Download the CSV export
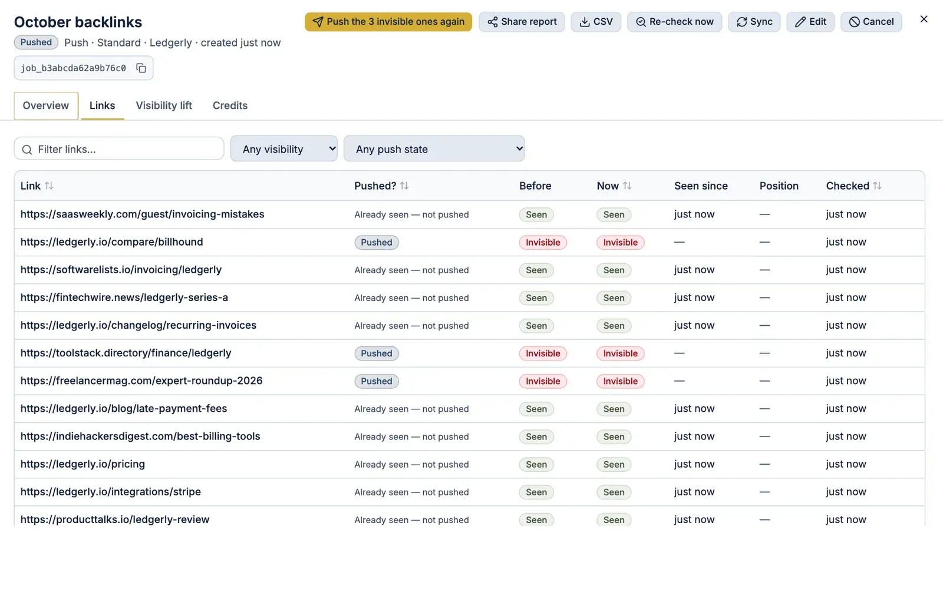The width and height of the screenshot is (943, 589). pyautogui.click(x=596, y=22)
